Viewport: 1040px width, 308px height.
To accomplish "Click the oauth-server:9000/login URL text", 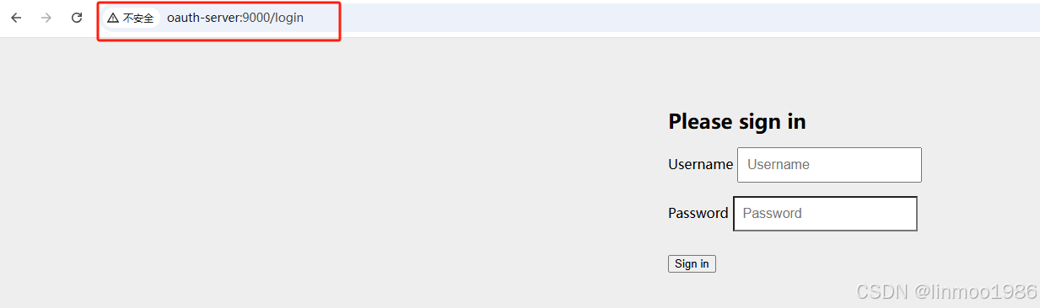I will point(235,18).
